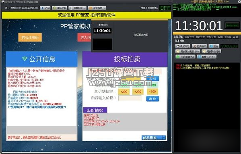Screen dimensions: 241x154
Task: Open the 帮助 tab
Action: pyautogui.click(x=235, y=37)
